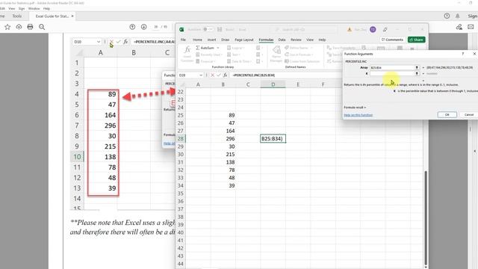Click Trace Precedents in Excel ribbon
Viewport: 478px width, 269px height.
341,48
